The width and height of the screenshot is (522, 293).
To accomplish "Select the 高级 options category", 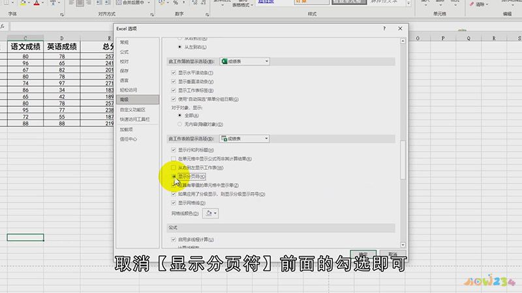I will point(138,100).
